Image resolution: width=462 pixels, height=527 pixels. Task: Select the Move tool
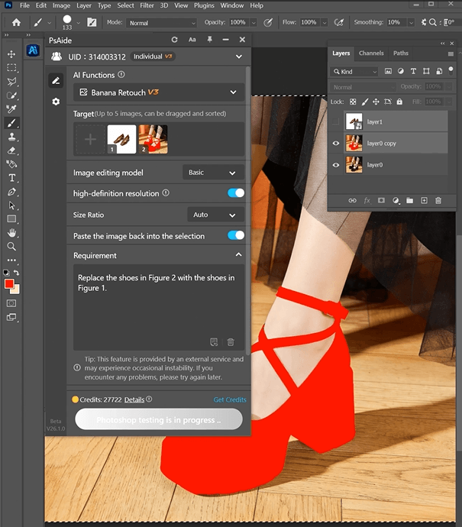[11, 54]
